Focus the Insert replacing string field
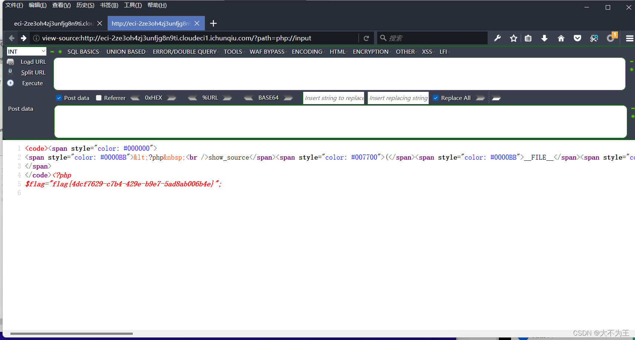The width and height of the screenshot is (635, 340). point(398,98)
